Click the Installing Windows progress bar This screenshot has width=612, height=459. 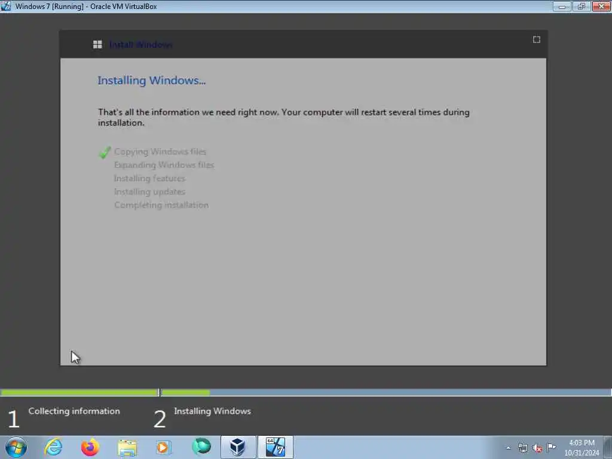tap(387, 392)
